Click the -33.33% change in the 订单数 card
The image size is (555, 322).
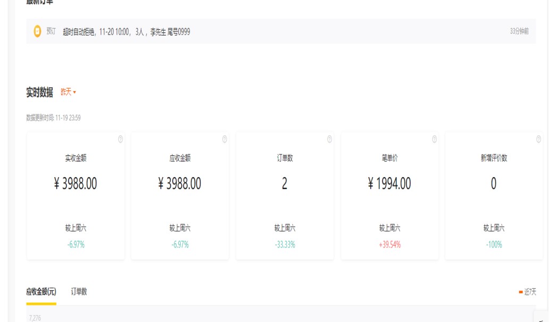tap(285, 245)
